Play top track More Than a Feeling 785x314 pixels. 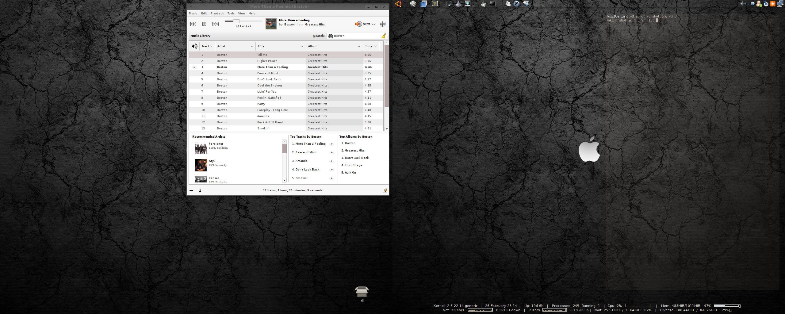tap(331, 144)
